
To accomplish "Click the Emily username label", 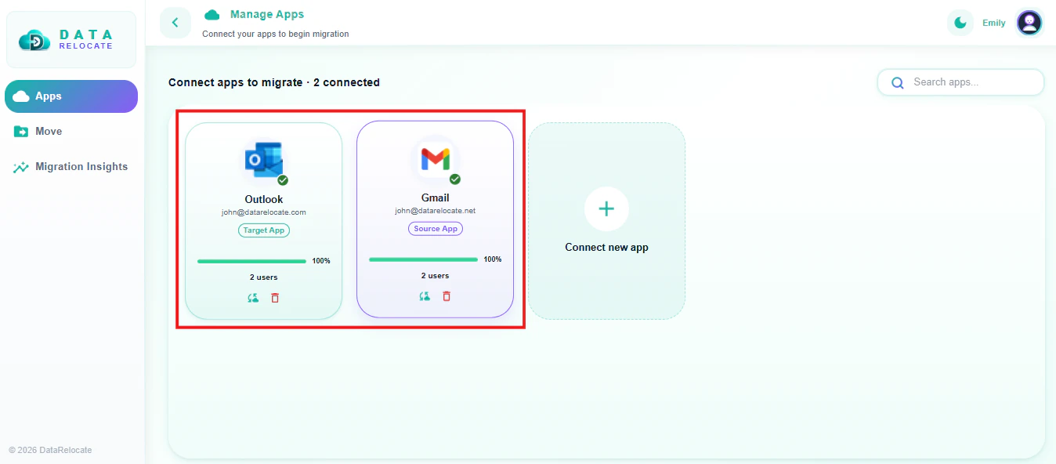I will click(x=994, y=23).
